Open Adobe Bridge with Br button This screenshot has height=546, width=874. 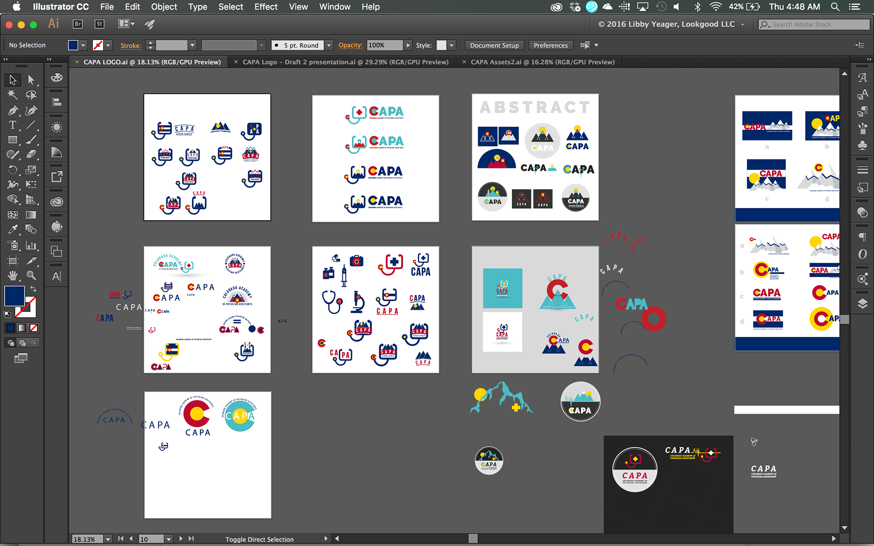point(77,24)
